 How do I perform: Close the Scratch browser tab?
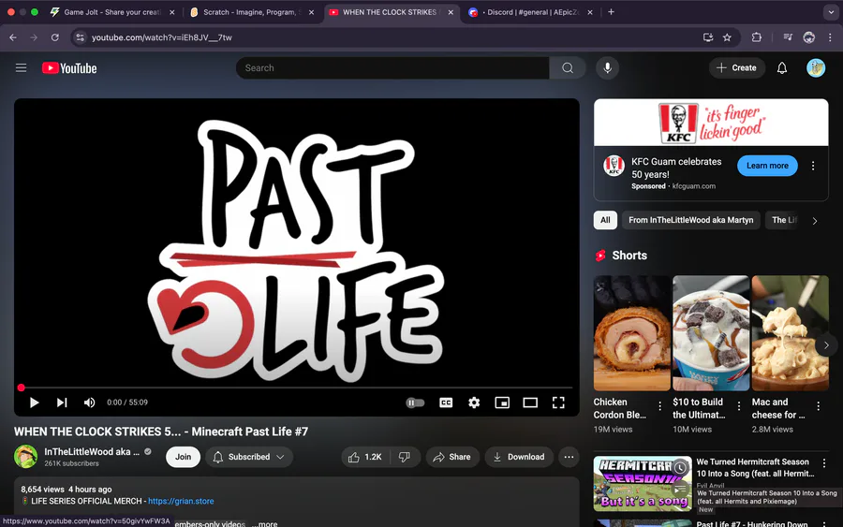(x=311, y=12)
